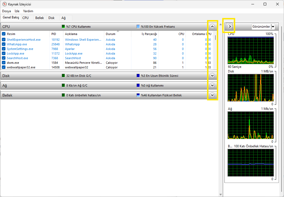Toggle the Resim select-all checkbox
284x197 pixels.
[4, 34]
